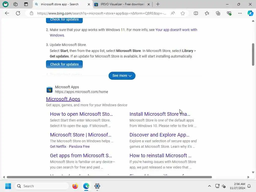Viewport: 256px width, 192px height.
Task: Open Microsoft Store | Microsof... link
Action: click(x=81, y=135)
